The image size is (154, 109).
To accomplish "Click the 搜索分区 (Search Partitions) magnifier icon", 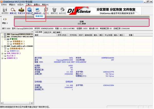I will [x=13, y=10].
